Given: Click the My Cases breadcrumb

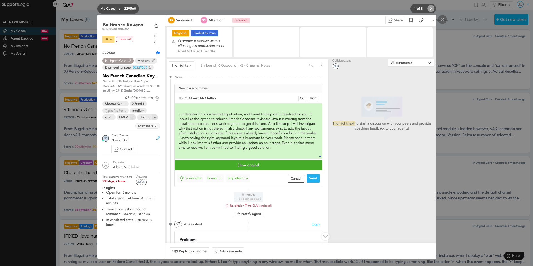Looking at the screenshot, I should tap(108, 9).
